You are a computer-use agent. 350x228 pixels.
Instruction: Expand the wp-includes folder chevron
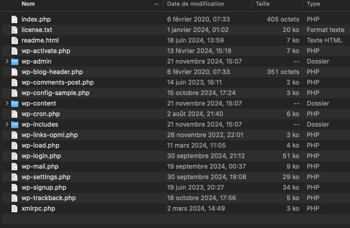click(x=6, y=125)
